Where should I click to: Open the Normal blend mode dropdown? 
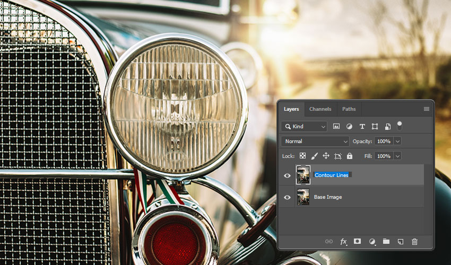pos(315,141)
